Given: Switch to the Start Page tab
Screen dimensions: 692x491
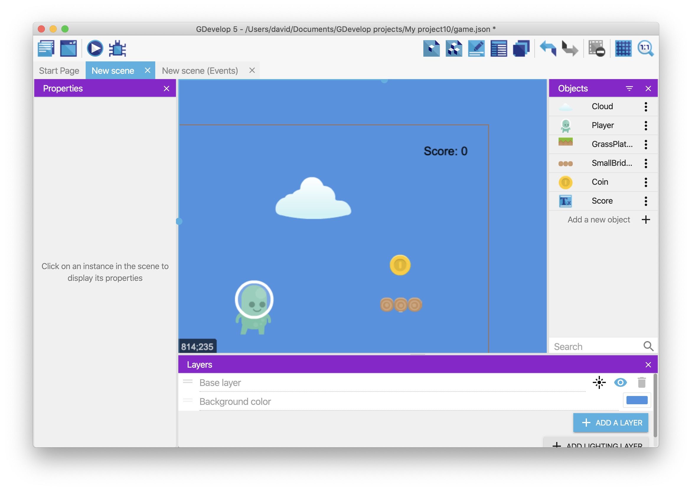Looking at the screenshot, I should pyautogui.click(x=59, y=71).
